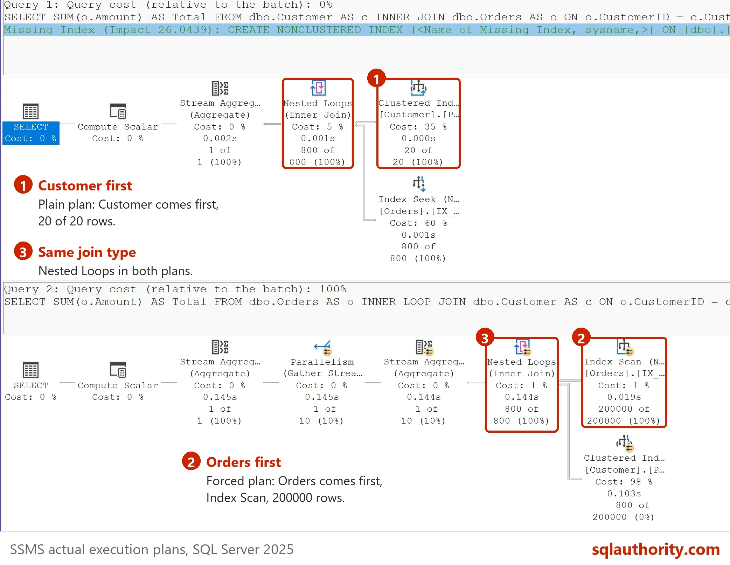Screen dimensions: 730x565
Task: Click '20 of' rows on Query 1 Customer index
Action: tap(418, 150)
